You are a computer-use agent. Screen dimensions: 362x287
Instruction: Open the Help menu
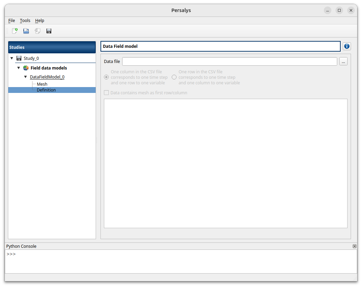40,20
